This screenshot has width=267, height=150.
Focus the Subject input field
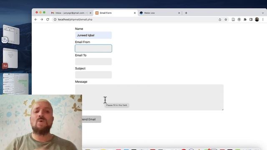pyautogui.click(x=93, y=75)
